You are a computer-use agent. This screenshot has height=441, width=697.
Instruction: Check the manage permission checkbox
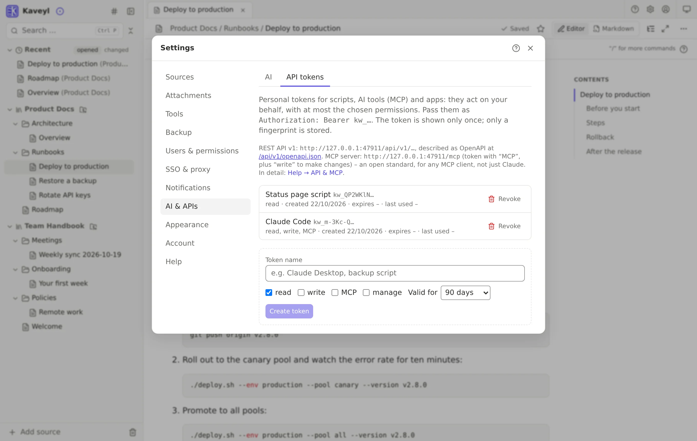[366, 293]
